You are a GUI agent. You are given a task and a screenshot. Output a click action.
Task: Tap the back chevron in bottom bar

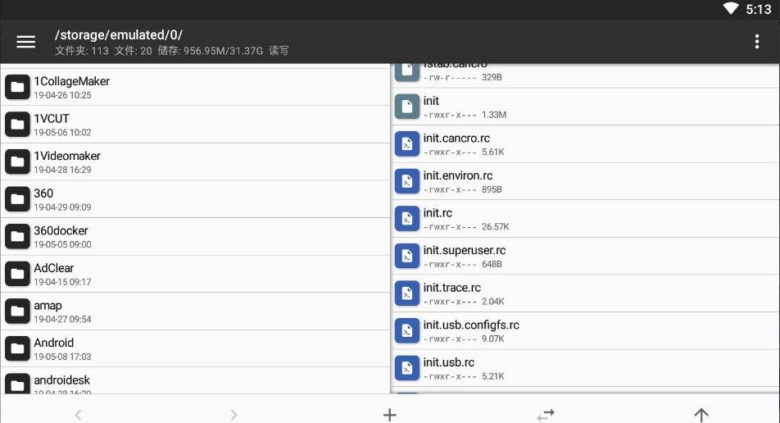pyautogui.click(x=78, y=415)
